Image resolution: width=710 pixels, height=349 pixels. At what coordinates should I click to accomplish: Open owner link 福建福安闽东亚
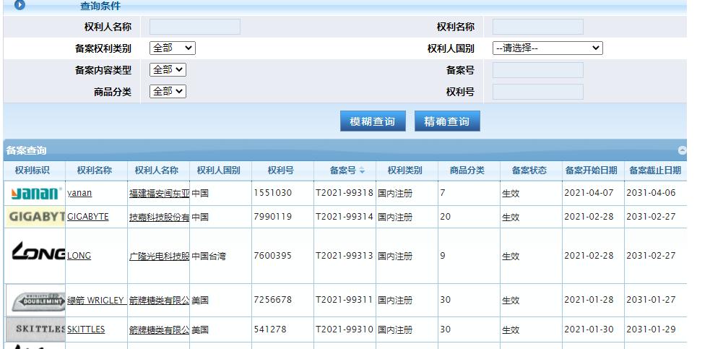point(160,193)
